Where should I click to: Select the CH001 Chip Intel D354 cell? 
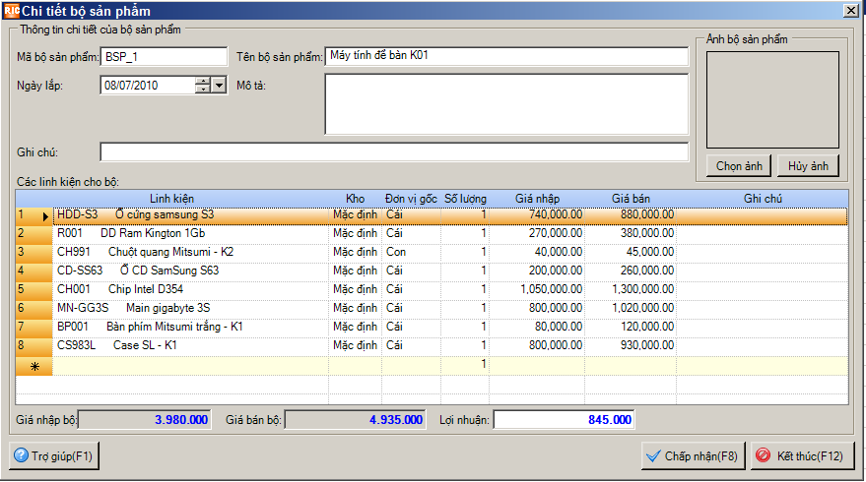pos(191,289)
